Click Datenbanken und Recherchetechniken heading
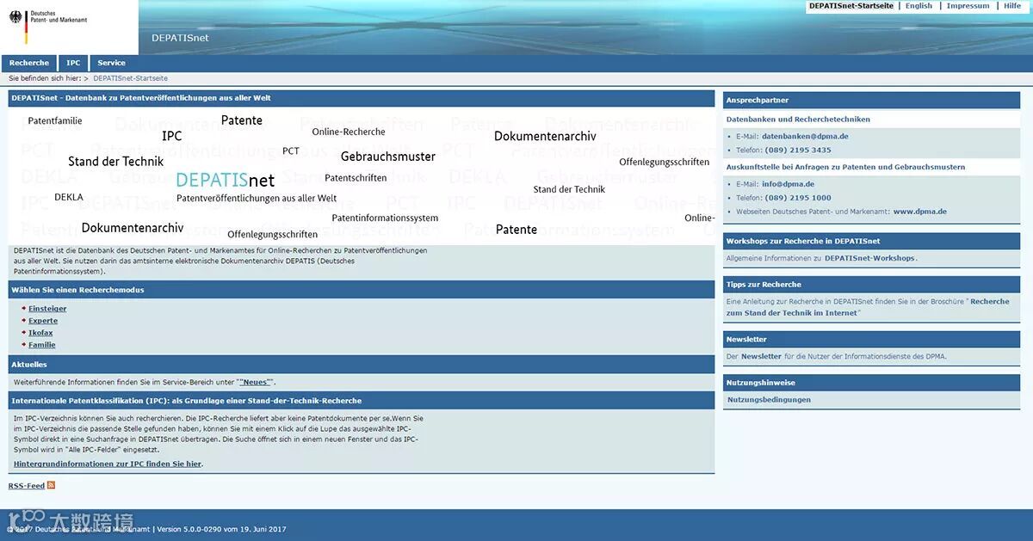Viewport: 1033px width, 541px height. [x=798, y=120]
